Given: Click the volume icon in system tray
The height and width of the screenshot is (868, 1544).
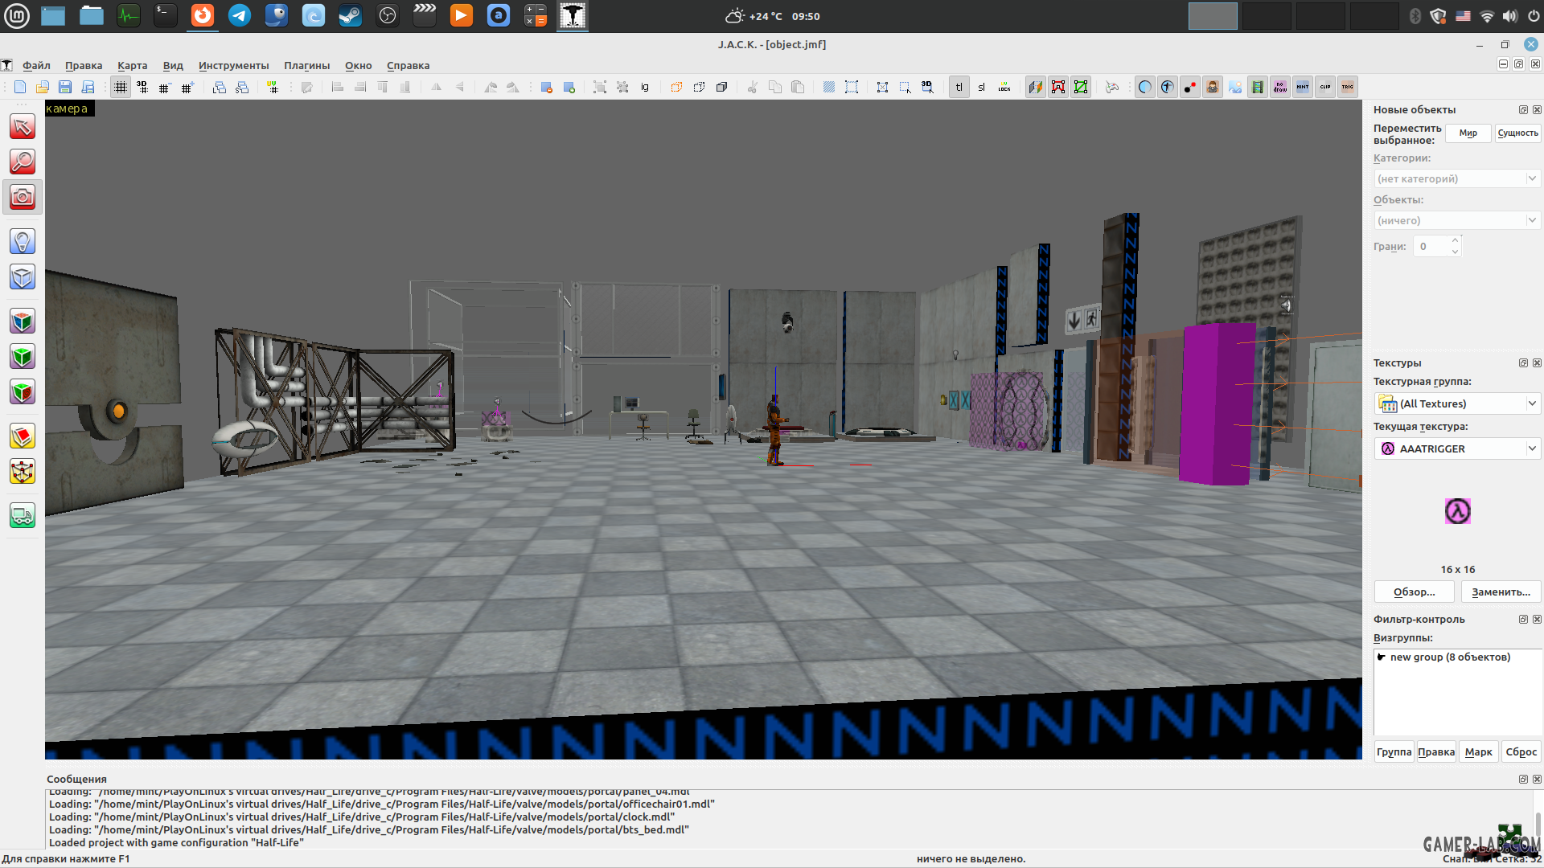Looking at the screenshot, I should [1510, 16].
